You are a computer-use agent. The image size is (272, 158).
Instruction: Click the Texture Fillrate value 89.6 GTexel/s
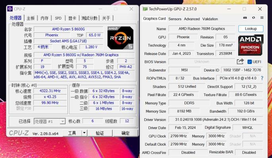click(x=246, y=95)
